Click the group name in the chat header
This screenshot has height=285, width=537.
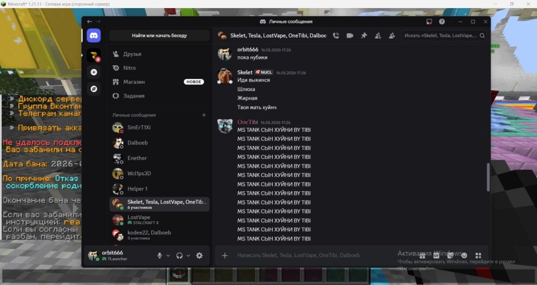[x=278, y=35]
